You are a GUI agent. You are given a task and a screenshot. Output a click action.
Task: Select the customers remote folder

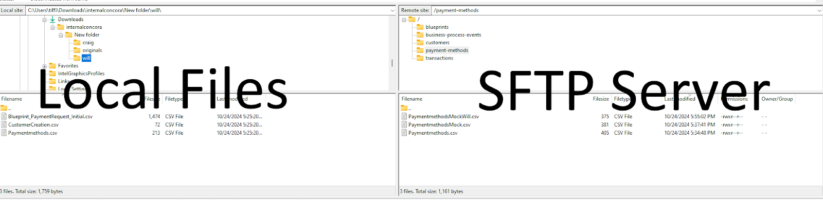pos(437,43)
